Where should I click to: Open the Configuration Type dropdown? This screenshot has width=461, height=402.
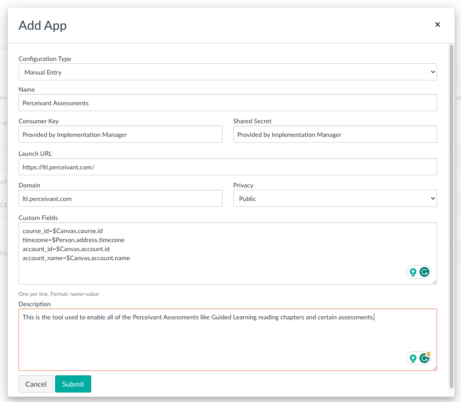(x=228, y=72)
